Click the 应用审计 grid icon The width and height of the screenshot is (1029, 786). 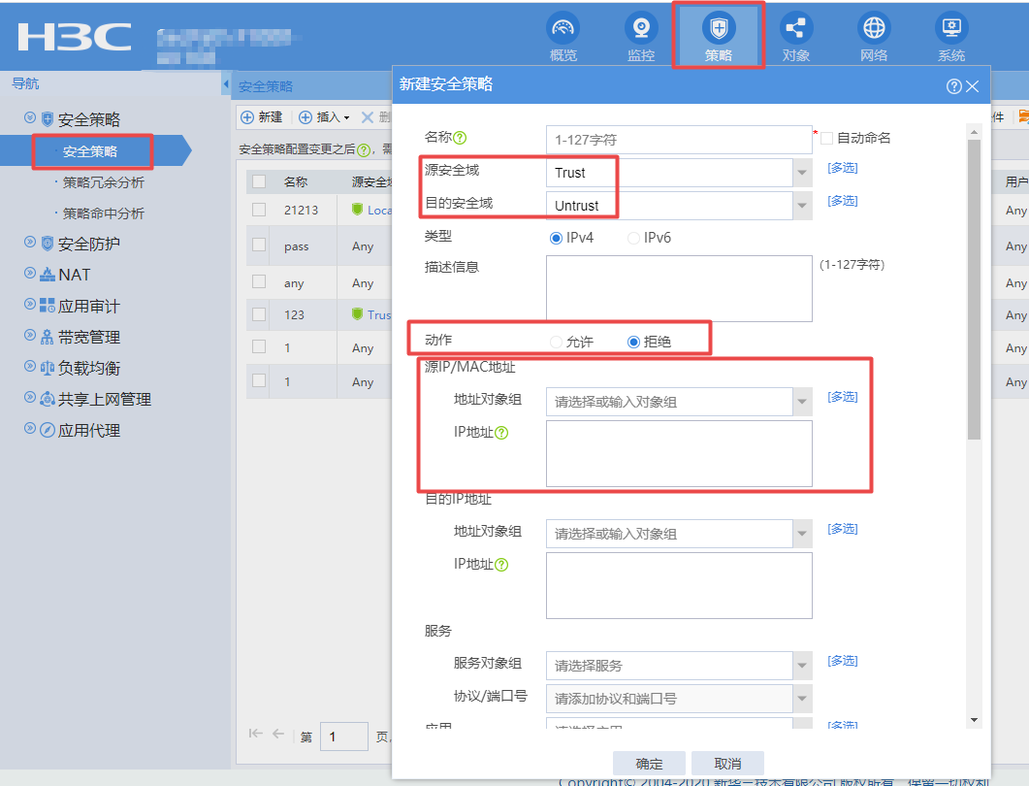click(48, 306)
